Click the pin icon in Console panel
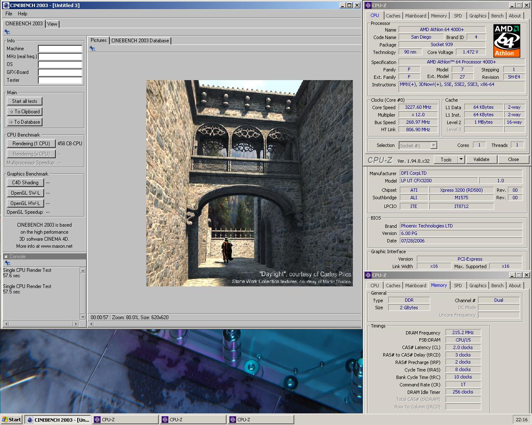Image resolution: width=532 pixels, height=425 pixels. pos(7,263)
